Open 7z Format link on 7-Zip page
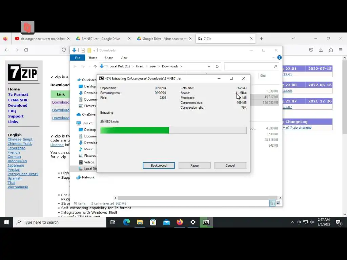Viewport: 347px width, 260px height. [x=18, y=95]
